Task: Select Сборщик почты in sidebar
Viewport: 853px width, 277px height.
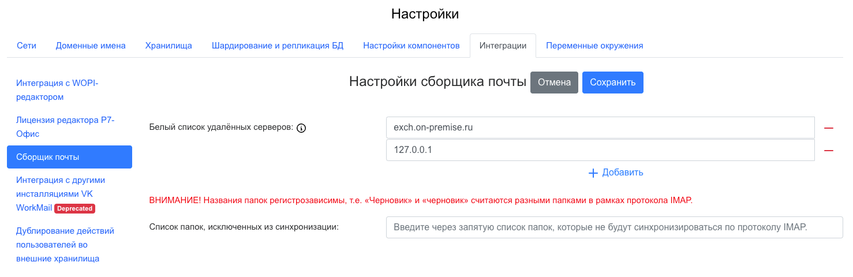Action: [x=69, y=157]
